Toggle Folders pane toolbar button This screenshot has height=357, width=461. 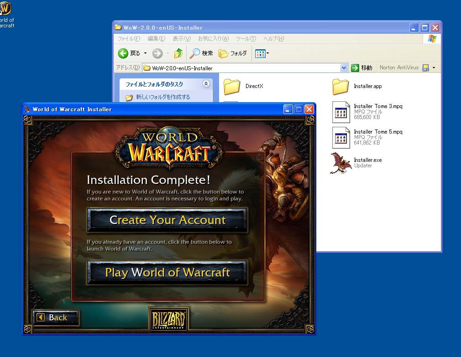233,53
